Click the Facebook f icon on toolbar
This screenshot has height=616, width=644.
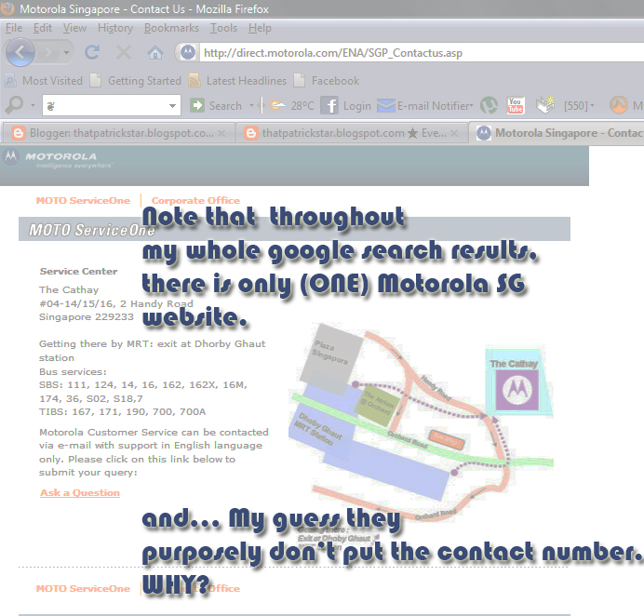point(329,105)
